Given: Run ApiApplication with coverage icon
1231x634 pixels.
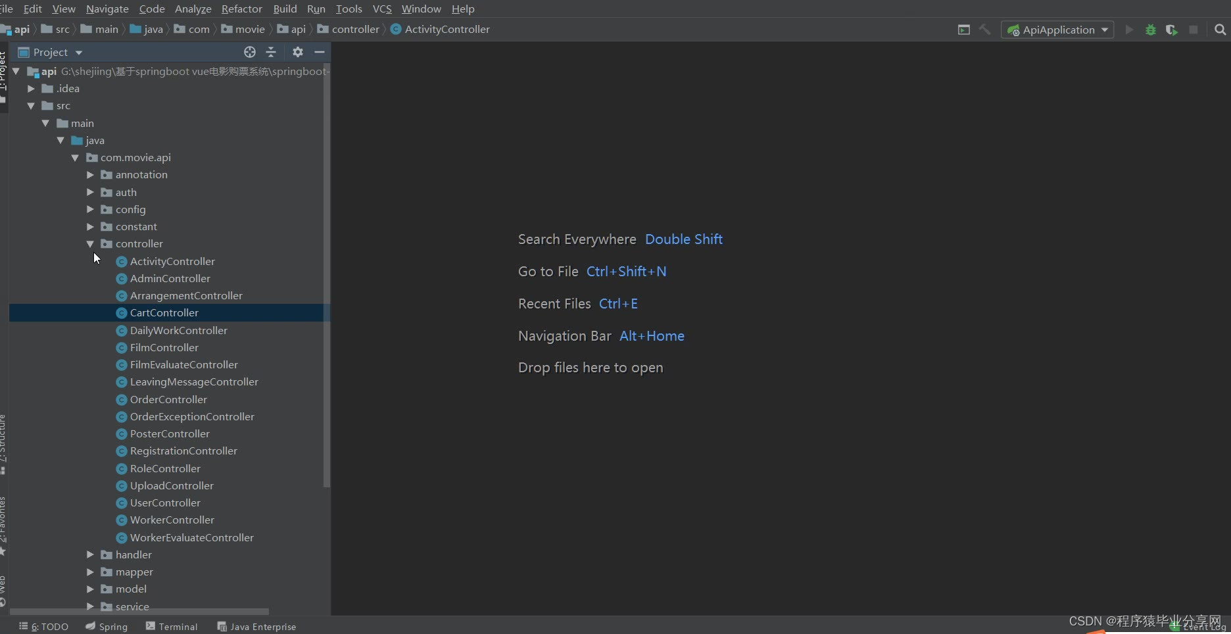Looking at the screenshot, I should tap(1172, 30).
